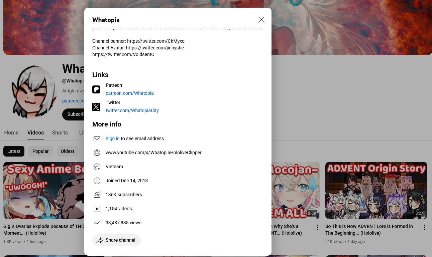Click the video count play icon
This screenshot has height=257, width=432.
coord(97,209)
